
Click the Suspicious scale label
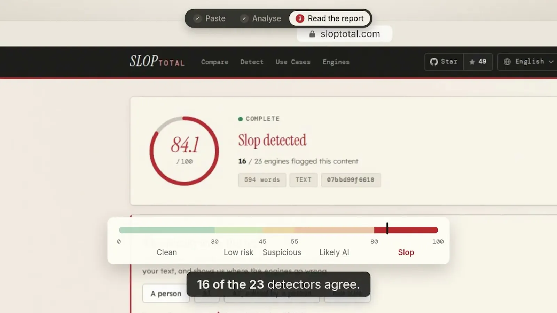[x=282, y=252]
